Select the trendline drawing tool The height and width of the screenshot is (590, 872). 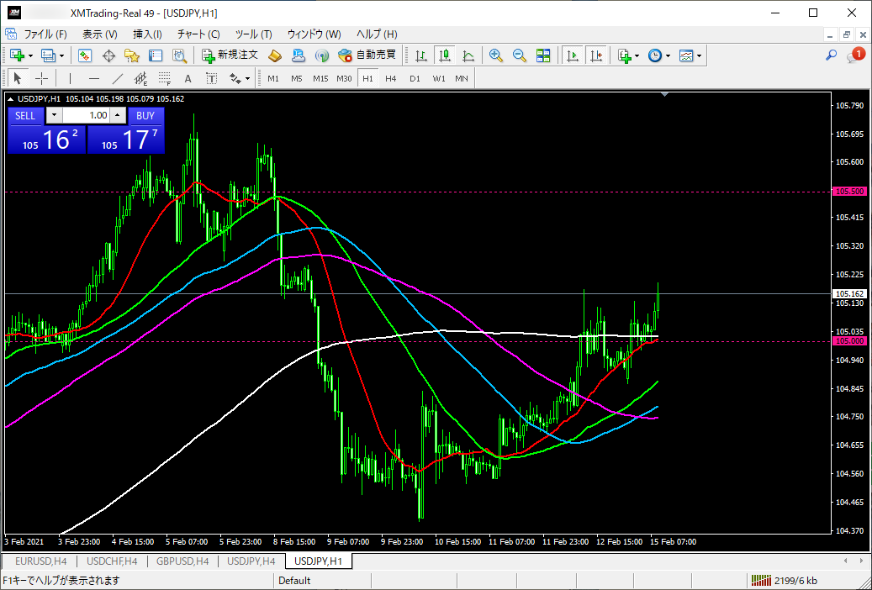(118, 78)
